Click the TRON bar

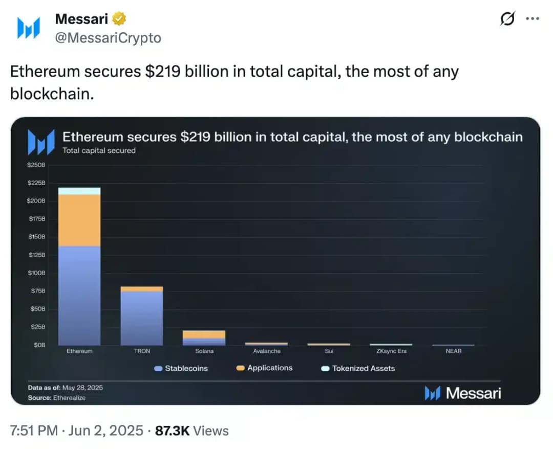click(142, 316)
